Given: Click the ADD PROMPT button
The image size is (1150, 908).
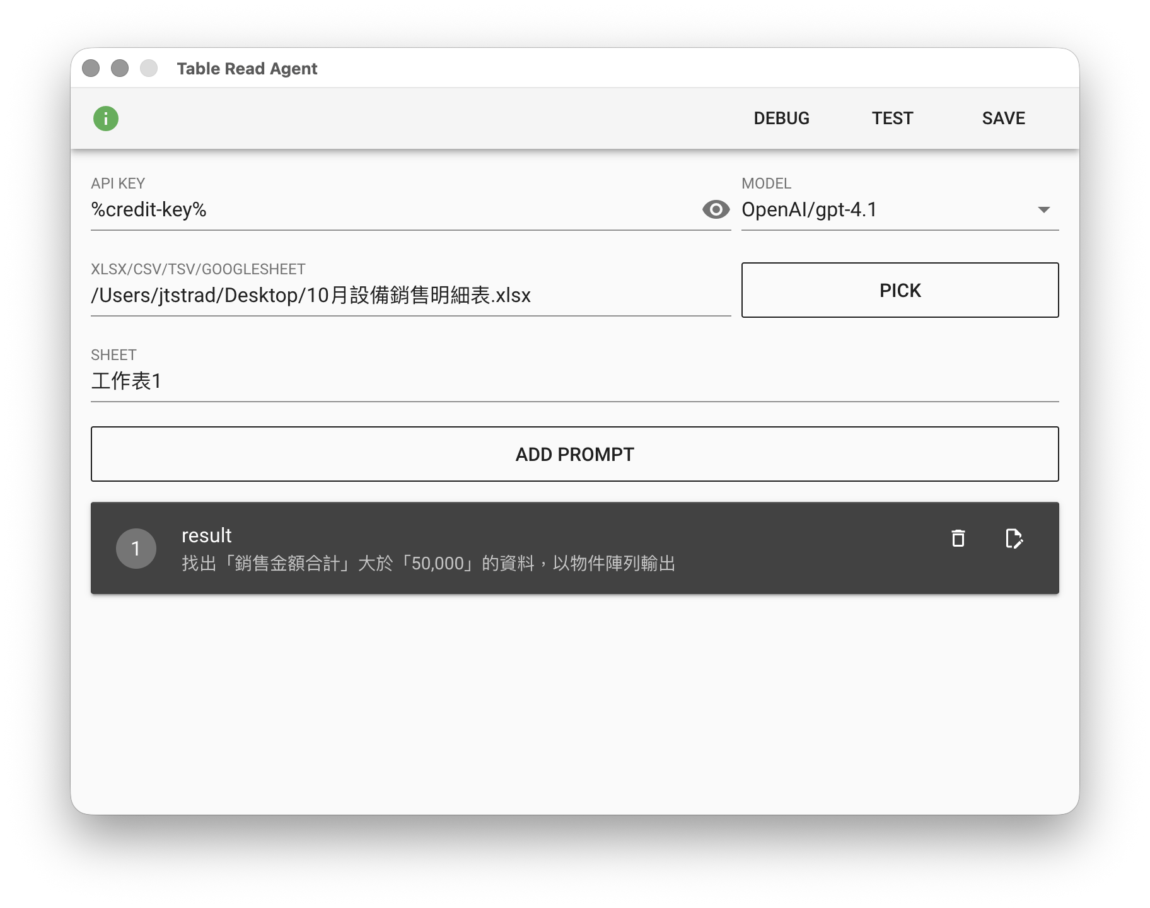Looking at the screenshot, I should (574, 454).
